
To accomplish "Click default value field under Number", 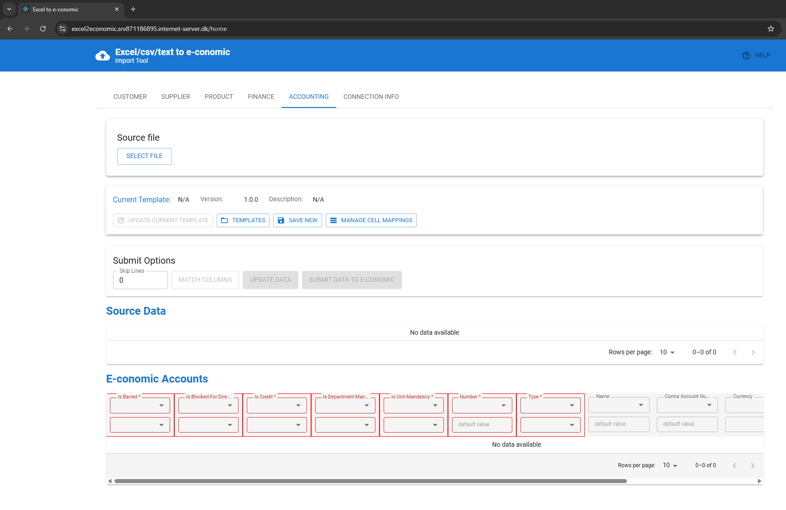I will pos(482,425).
